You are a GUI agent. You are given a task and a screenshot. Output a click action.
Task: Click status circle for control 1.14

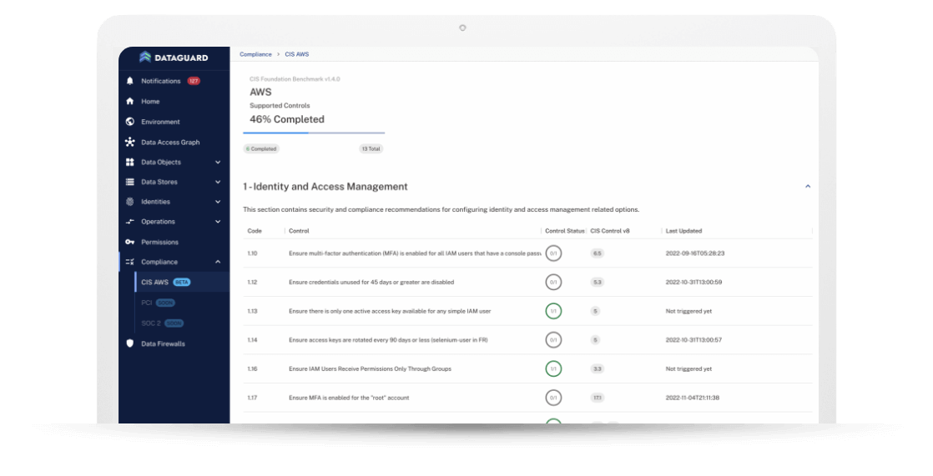(x=553, y=340)
